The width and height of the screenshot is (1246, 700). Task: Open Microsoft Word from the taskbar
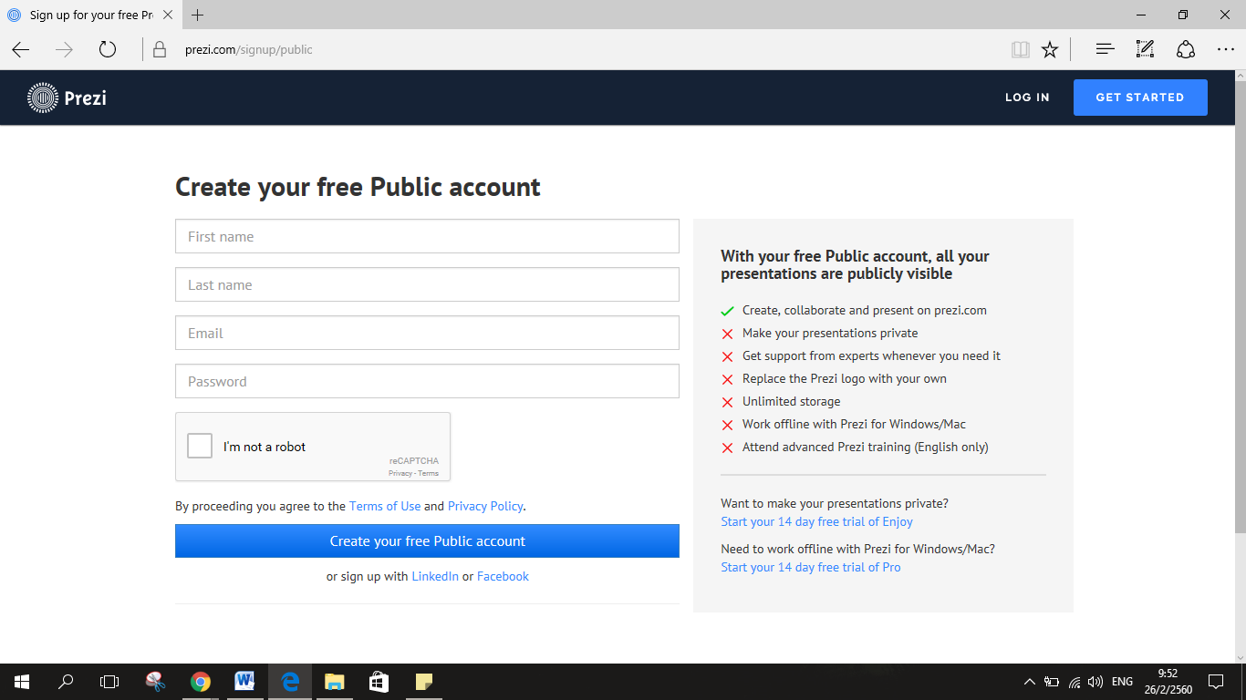[x=244, y=681]
